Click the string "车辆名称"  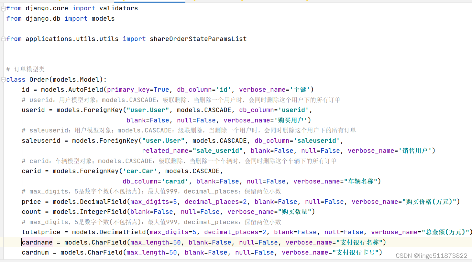click(361, 182)
